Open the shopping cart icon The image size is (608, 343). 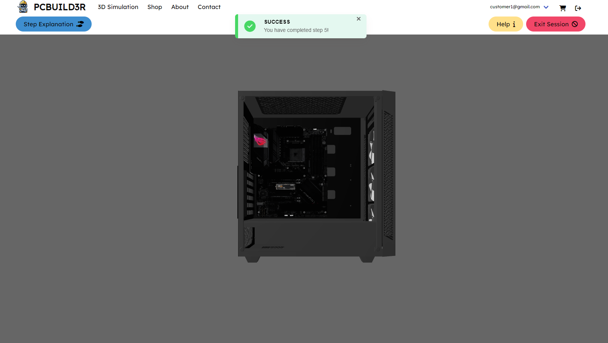(563, 8)
